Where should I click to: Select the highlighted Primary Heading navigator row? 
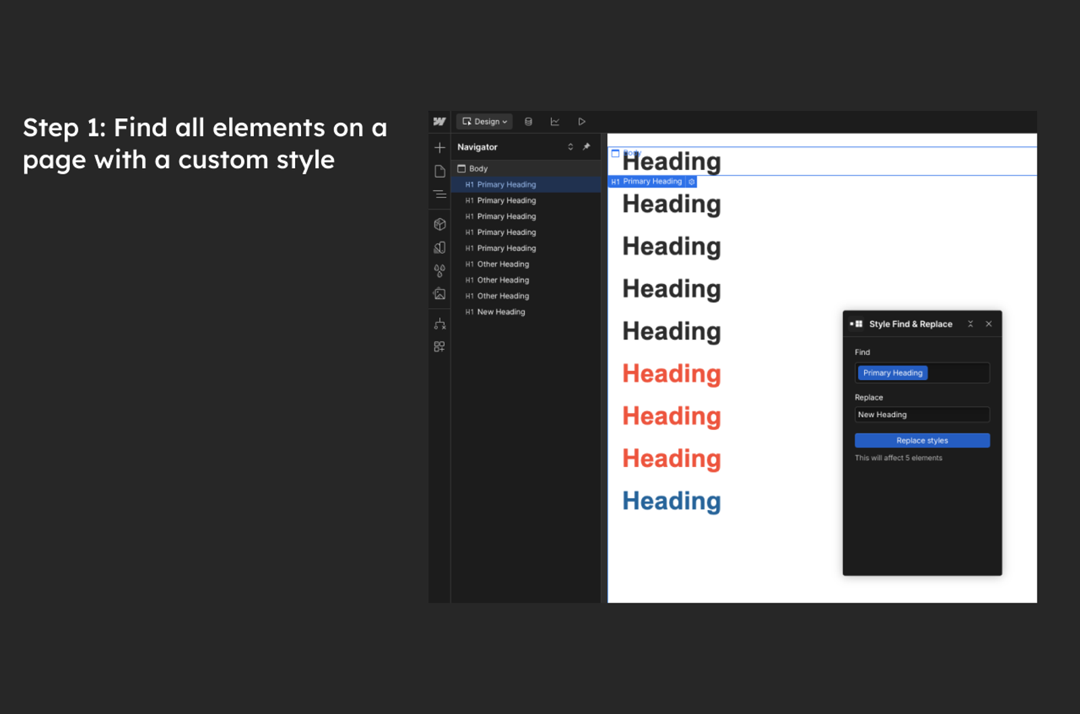tap(526, 184)
